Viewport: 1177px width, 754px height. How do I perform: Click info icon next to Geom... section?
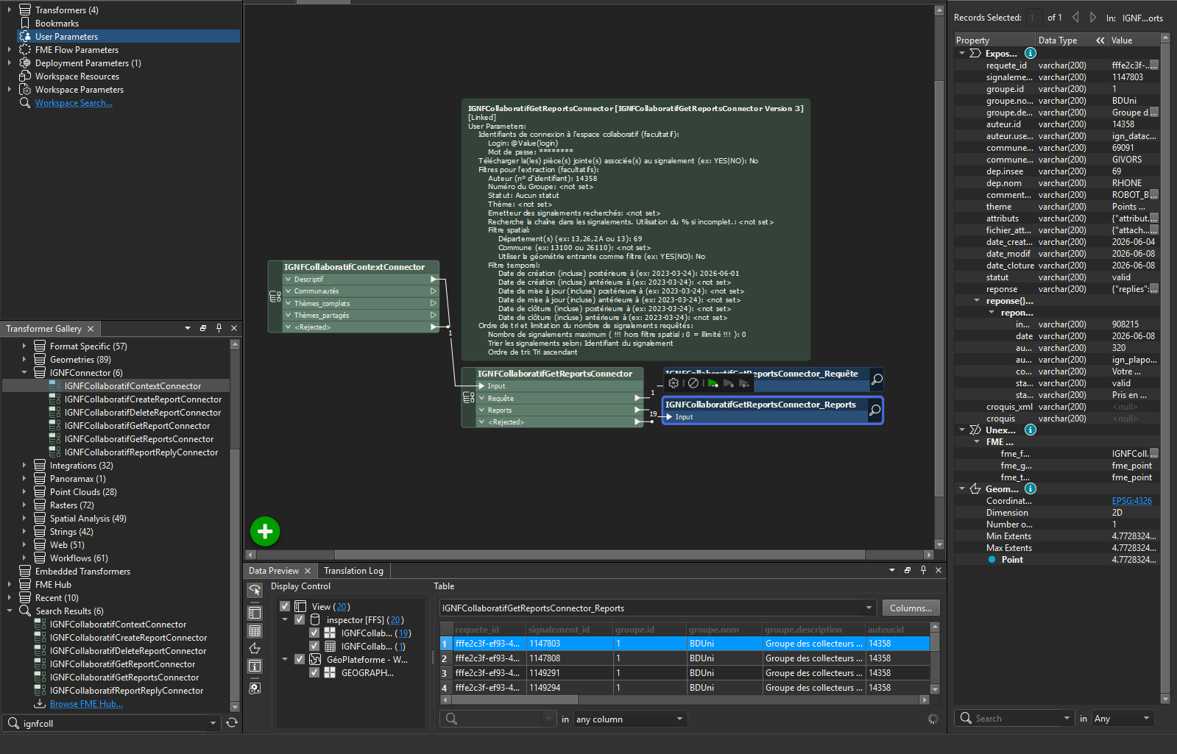tap(1031, 488)
